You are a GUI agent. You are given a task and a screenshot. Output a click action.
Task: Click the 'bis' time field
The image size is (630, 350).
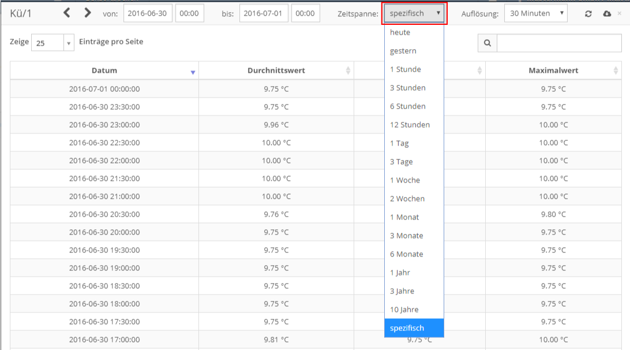[x=305, y=13]
